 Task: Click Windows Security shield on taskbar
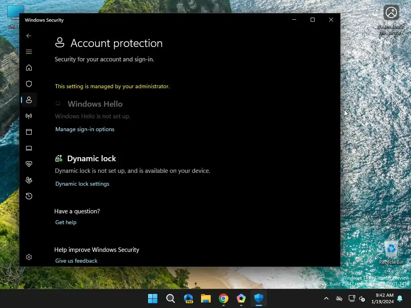click(x=259, y=298)
